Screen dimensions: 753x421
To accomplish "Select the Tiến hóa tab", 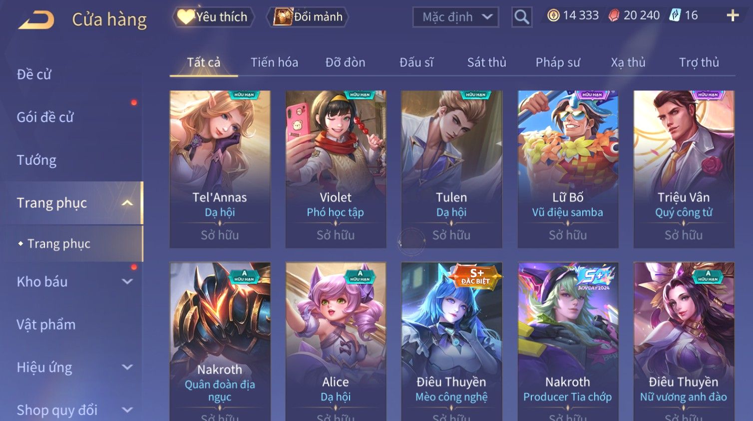I will point(274,62).
